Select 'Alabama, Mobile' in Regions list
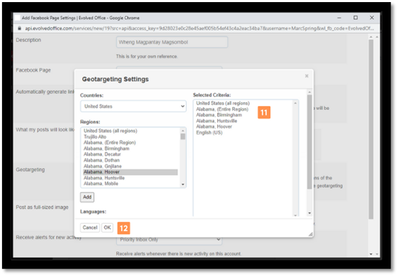Screen dimensions: 397x275 coord(101,183)
